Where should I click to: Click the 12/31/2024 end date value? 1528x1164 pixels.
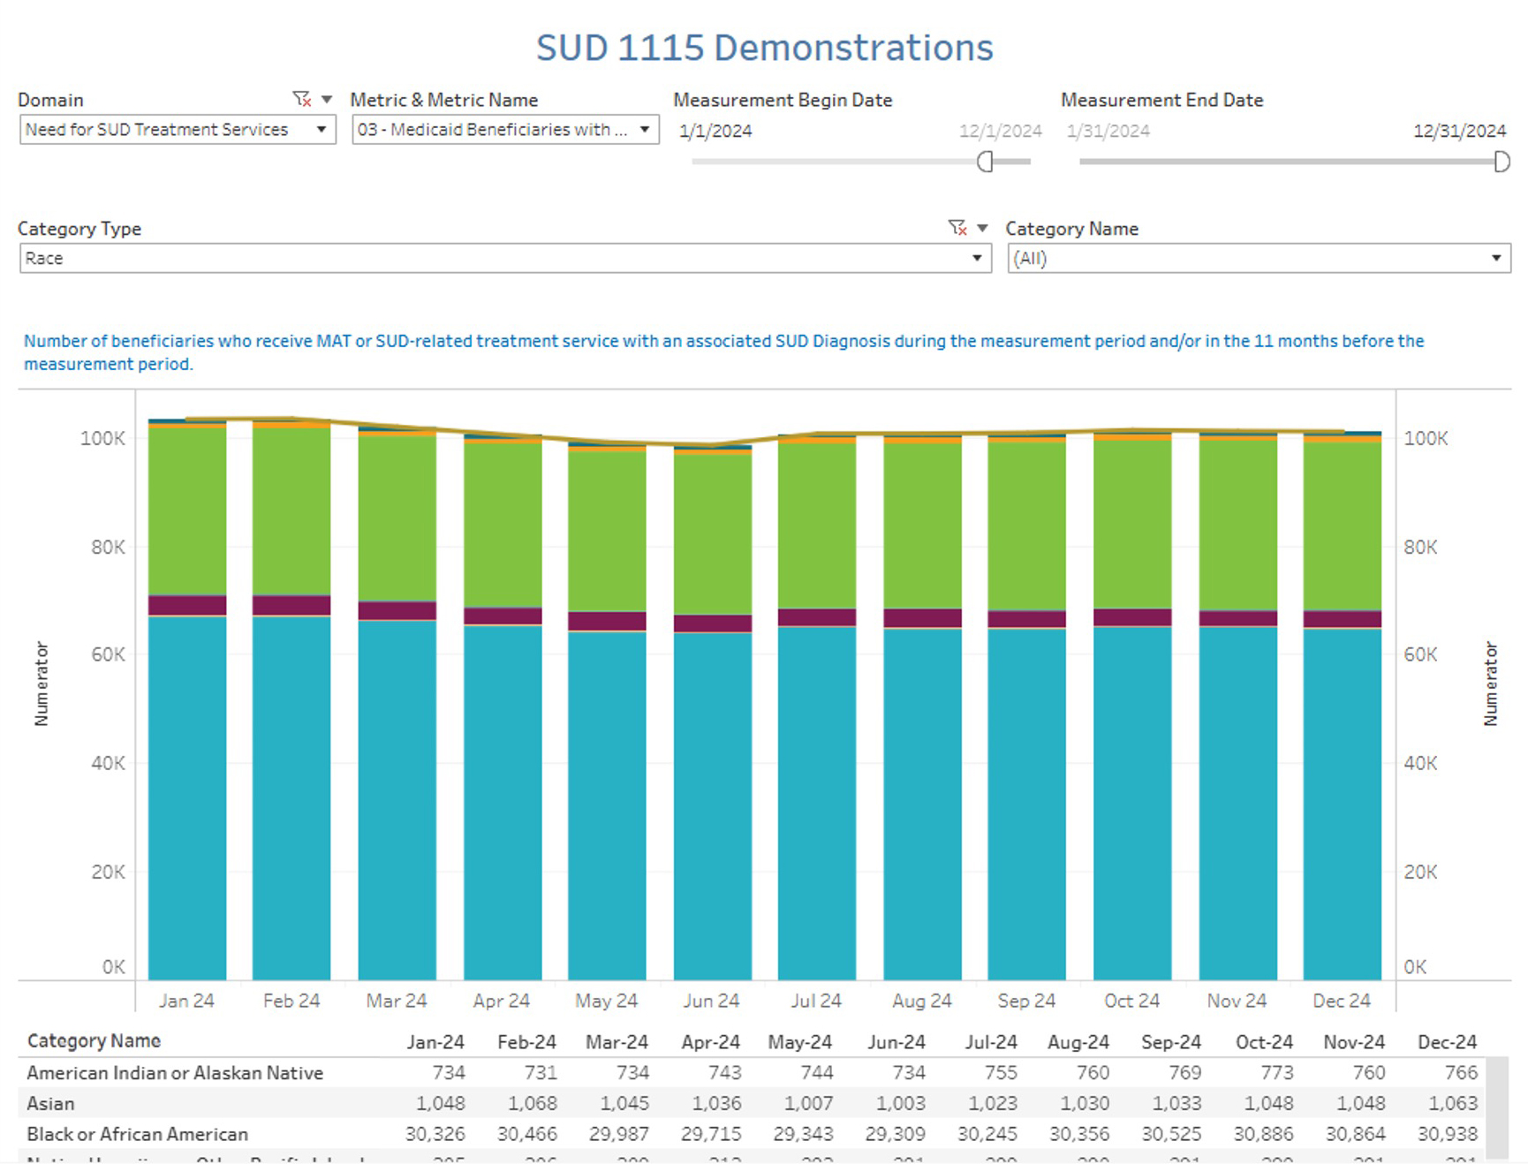click(x=1459, y=132)
